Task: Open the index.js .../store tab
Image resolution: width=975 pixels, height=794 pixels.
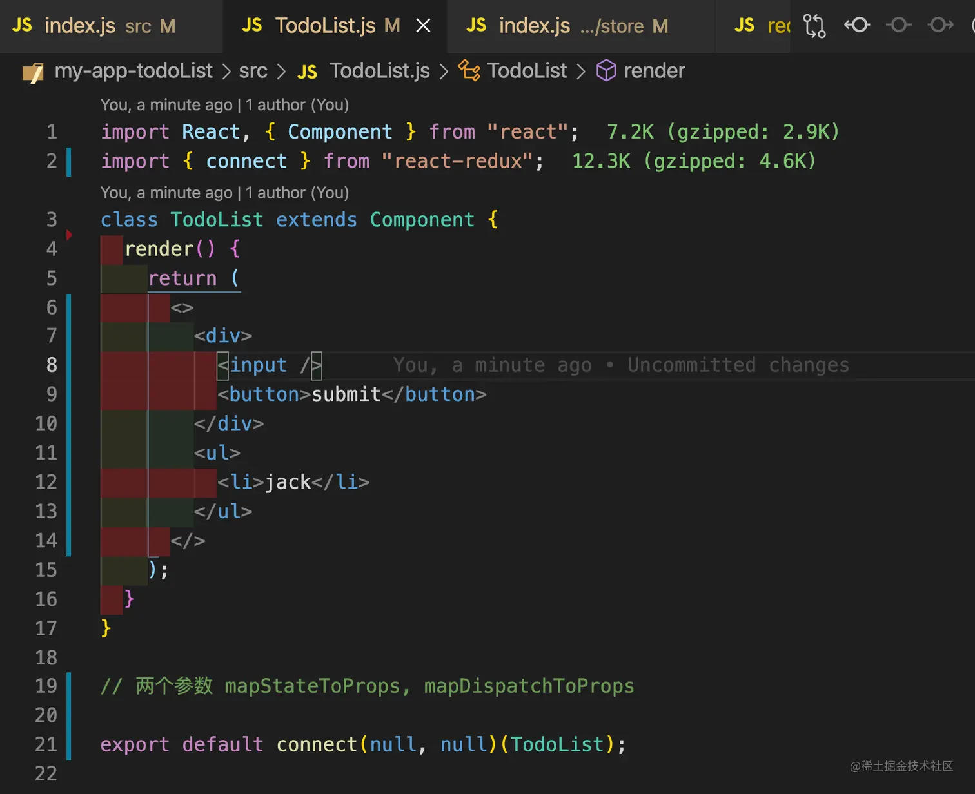Action: tap(580, 26)
